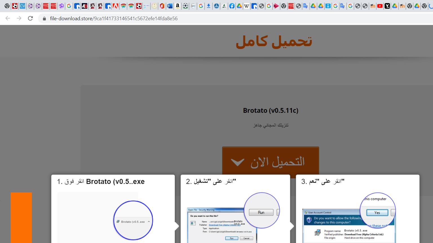
Task: Open site info via the padlock icon
Action: tap(44, 19)
